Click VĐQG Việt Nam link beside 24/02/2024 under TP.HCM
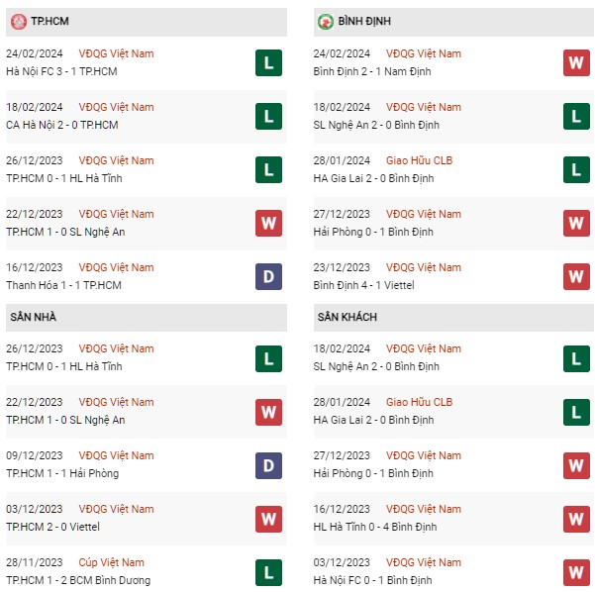 pos(116,53)
